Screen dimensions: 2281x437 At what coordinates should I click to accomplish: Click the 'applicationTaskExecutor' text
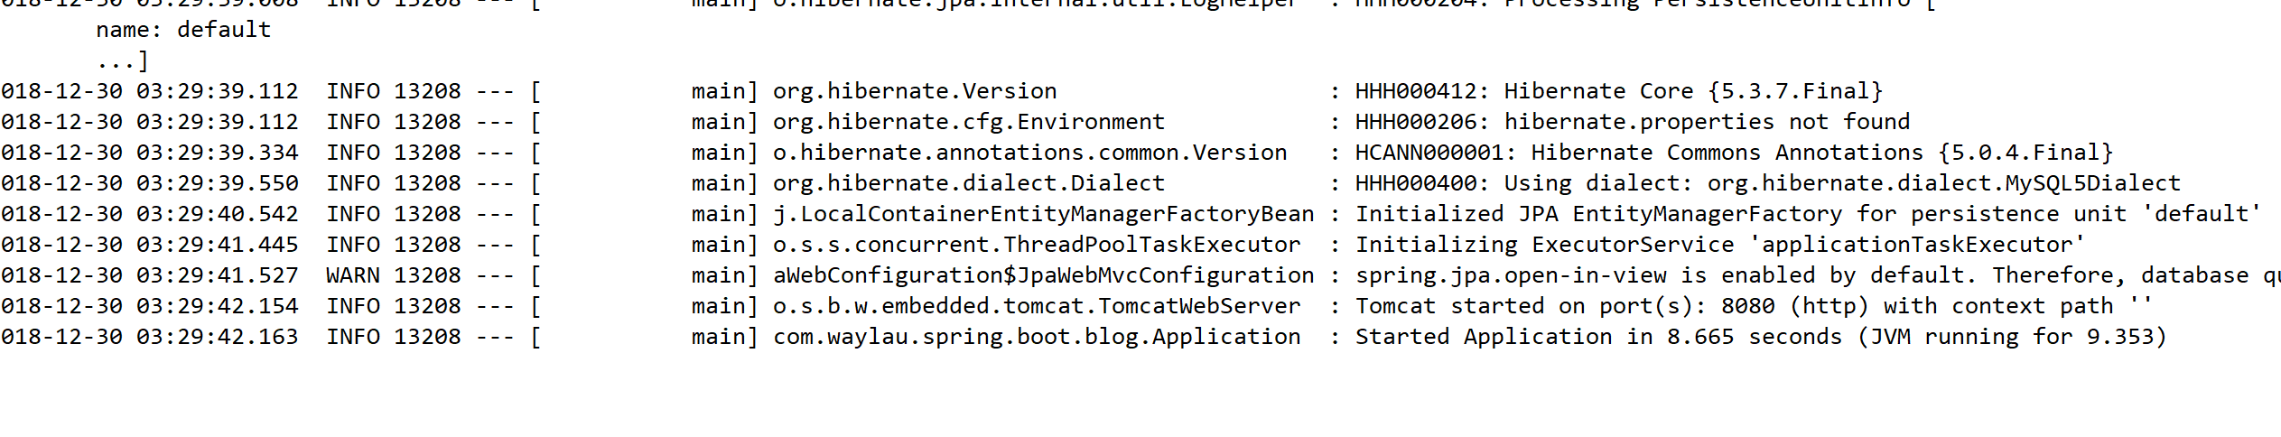tap(1923, 245)
